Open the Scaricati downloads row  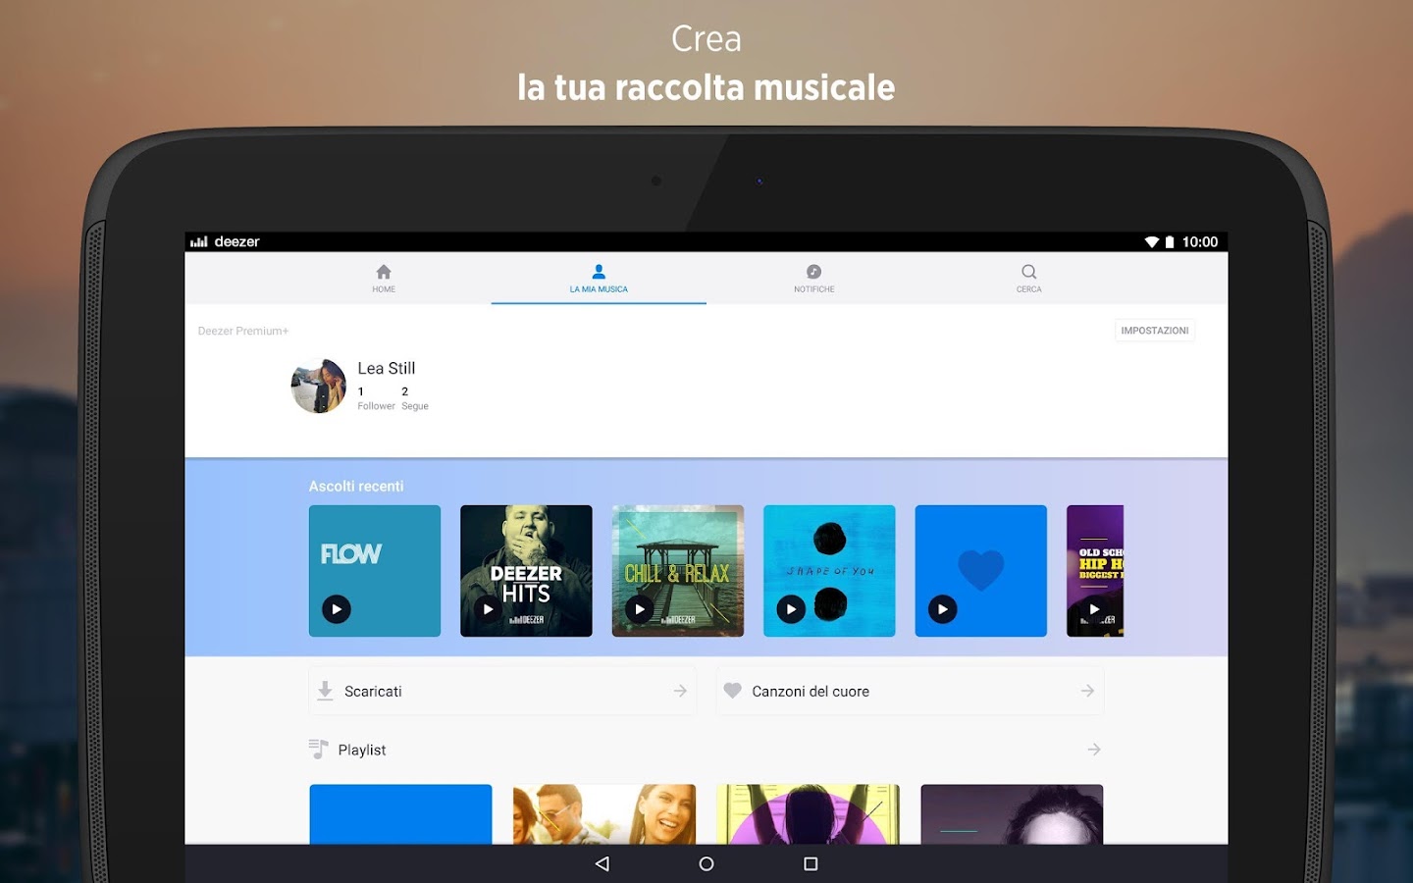pos(502,691)
